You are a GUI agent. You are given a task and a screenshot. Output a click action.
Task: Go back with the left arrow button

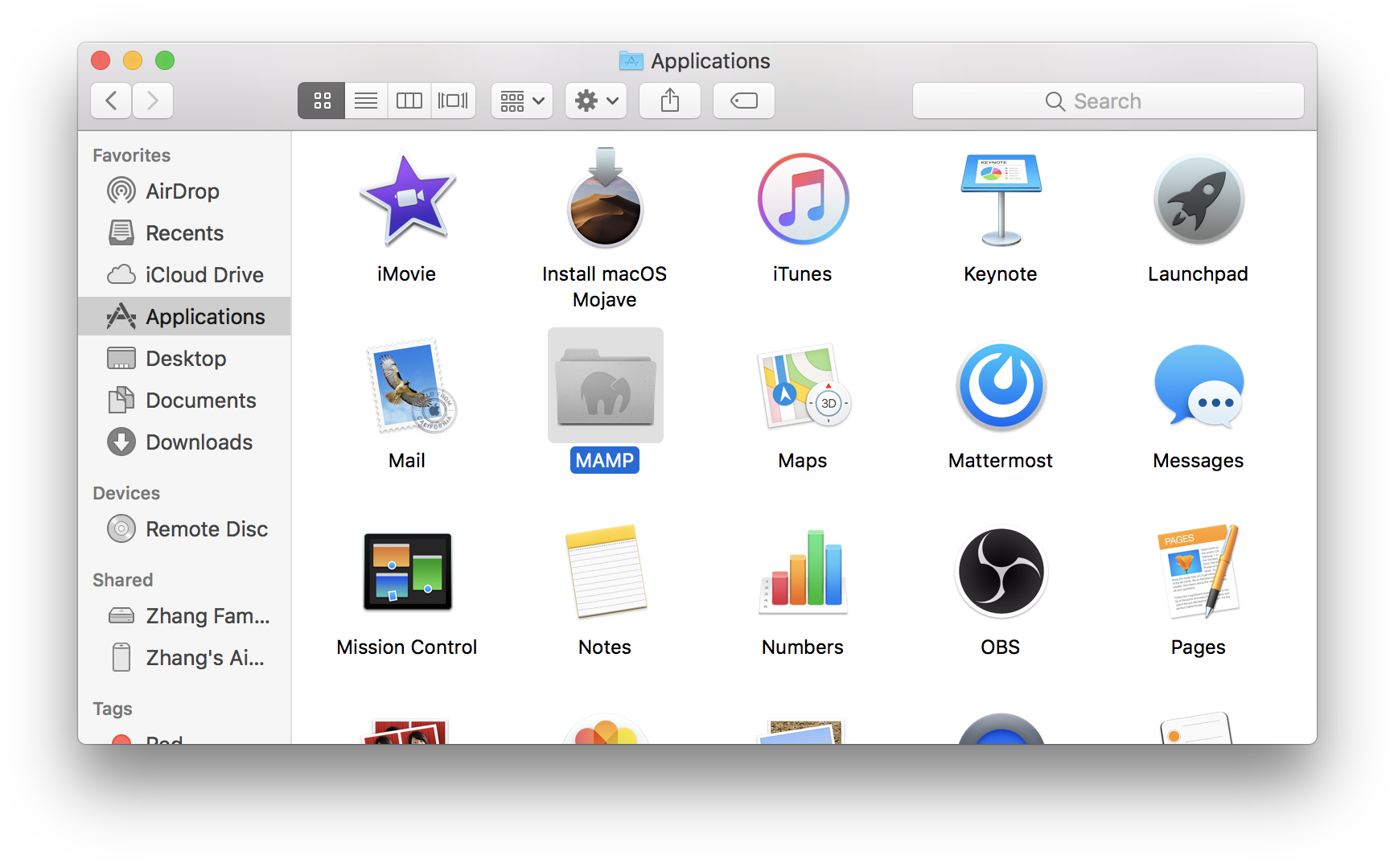[112, 101]
